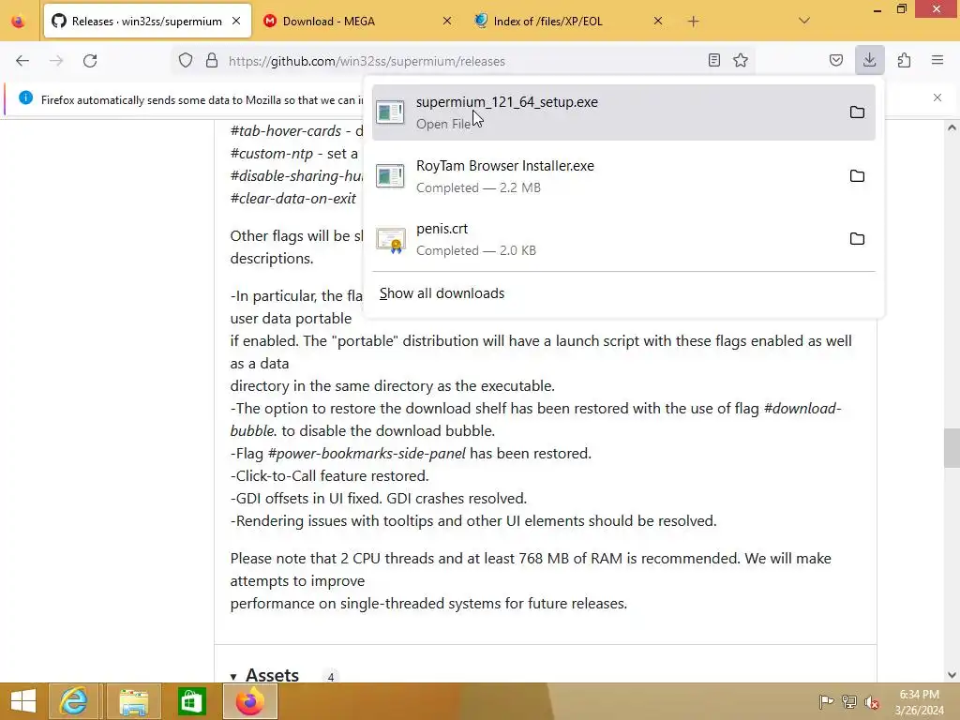Open the extensions puzzle icon
The height and width of the screenshot is (720, 960).
[x=904, y=60]
